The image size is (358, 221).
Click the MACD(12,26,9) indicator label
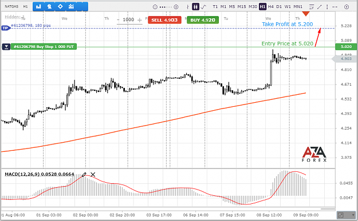(x=40, y=174)
